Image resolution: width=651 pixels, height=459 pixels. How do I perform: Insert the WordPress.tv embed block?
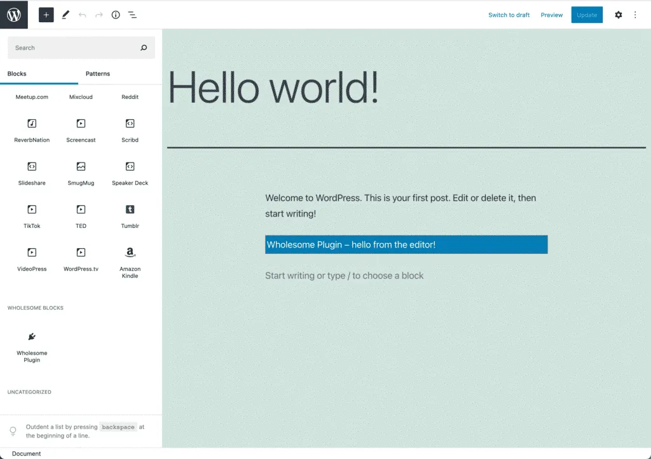click(x=81, y=260)
